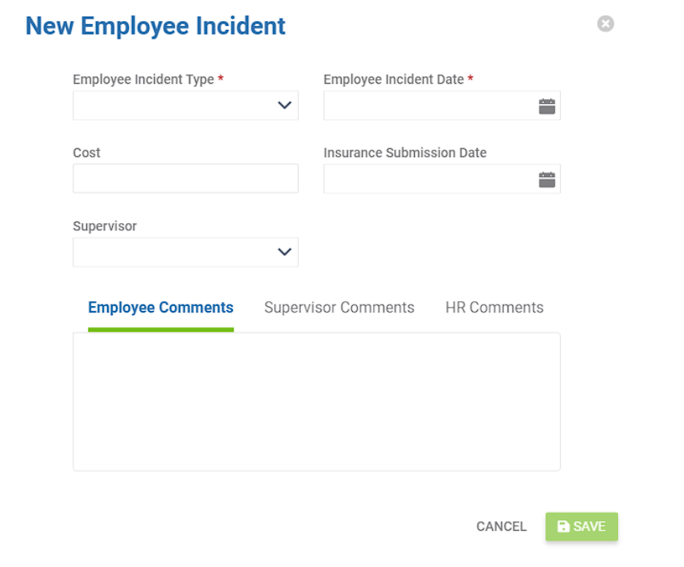684x567 pixels.
Task: Open the Employee Incident Date calendar picker
Action: [x=548, y=105]
